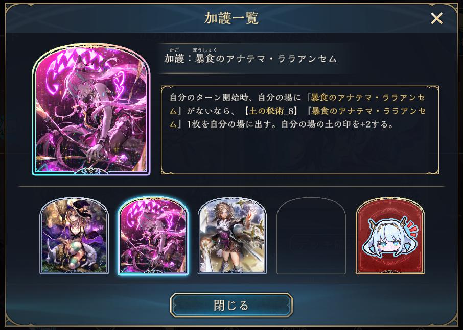Select the highlighted pink ララアンセム blessing thumbnail
Viewport: 463px width, 330px height.
(153, 236)
